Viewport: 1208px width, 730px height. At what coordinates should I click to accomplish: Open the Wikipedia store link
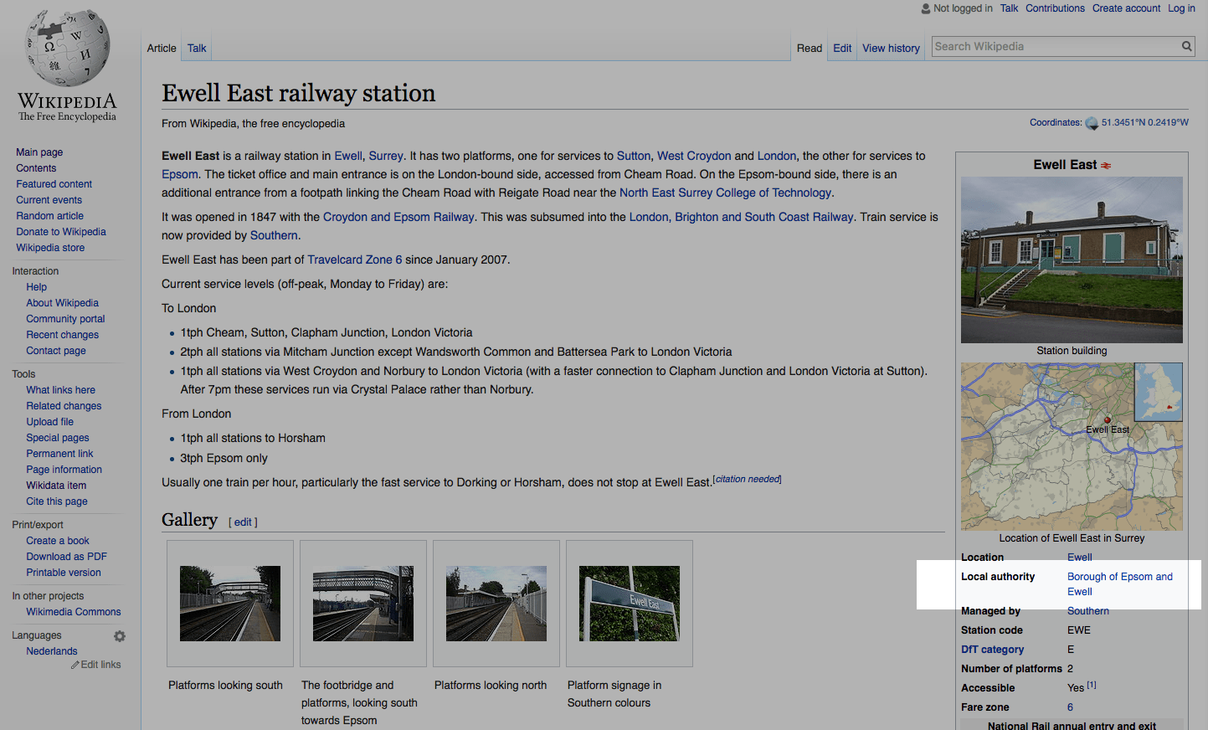pos(50,248)
